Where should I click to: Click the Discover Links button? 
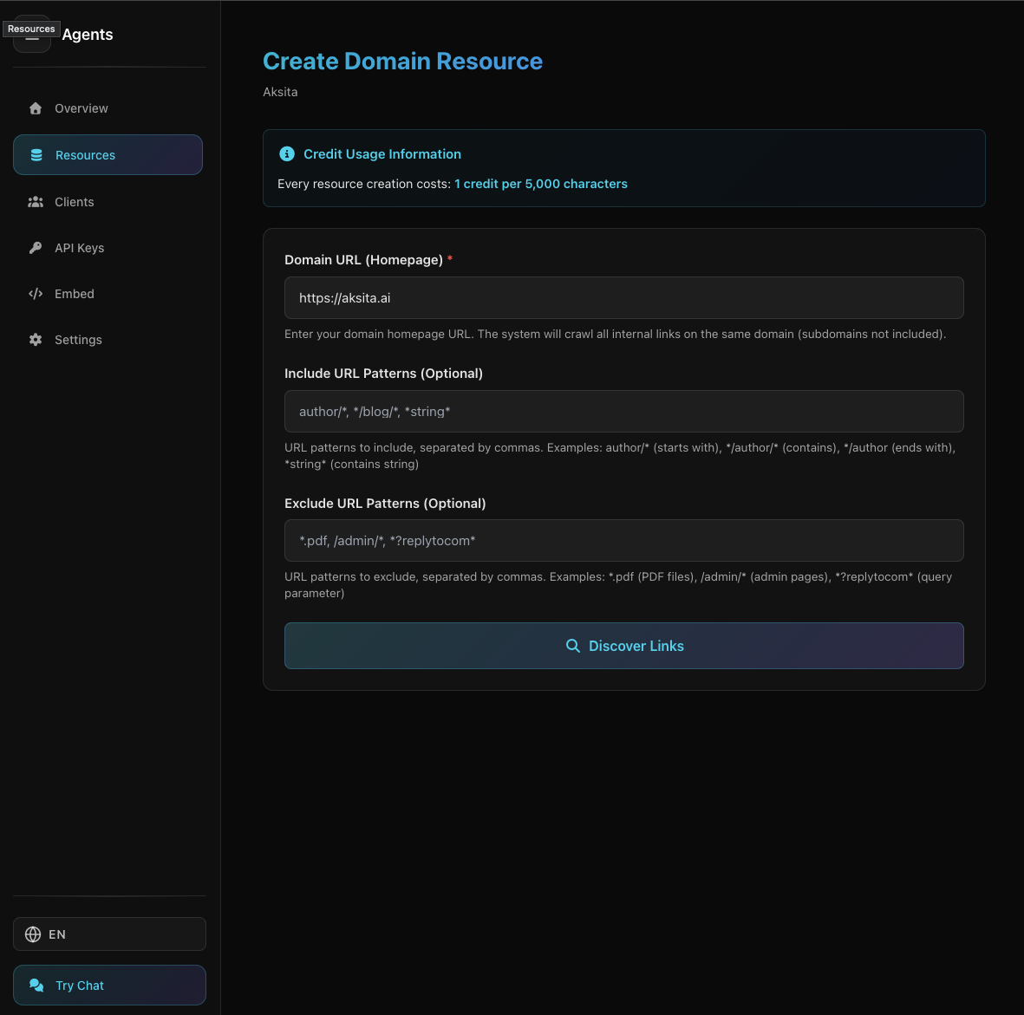click(624, 645)
